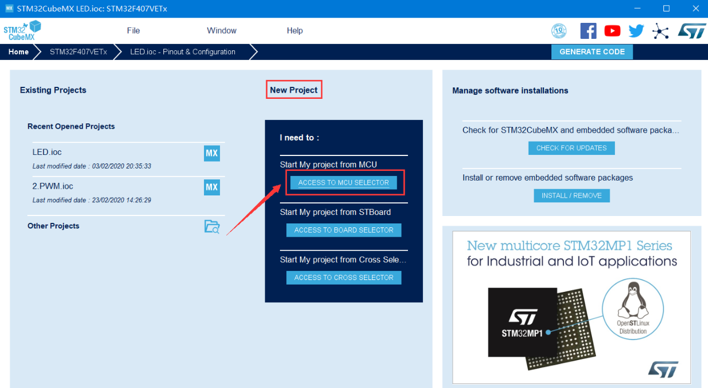Click the MX icon in title bar
Screen dimensions: 708x388
tap(9, 9)
